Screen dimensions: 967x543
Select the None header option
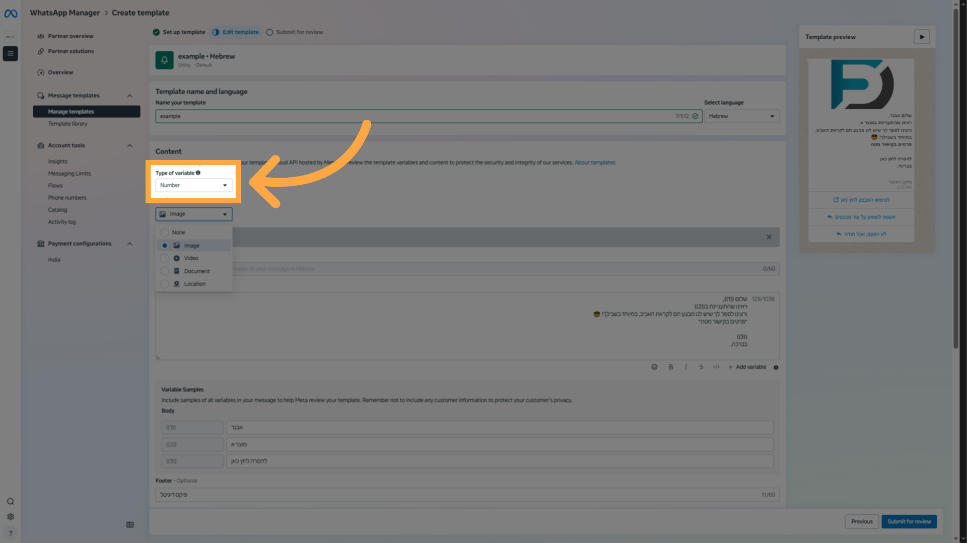pos(194,232)
